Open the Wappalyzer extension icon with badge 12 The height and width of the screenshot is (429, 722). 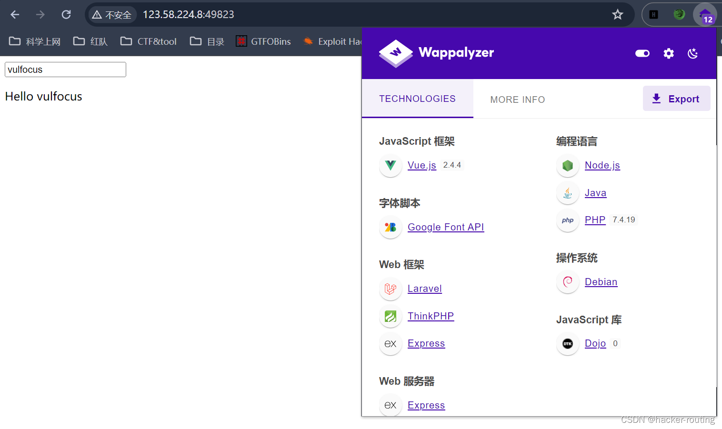tap(705, 15)
